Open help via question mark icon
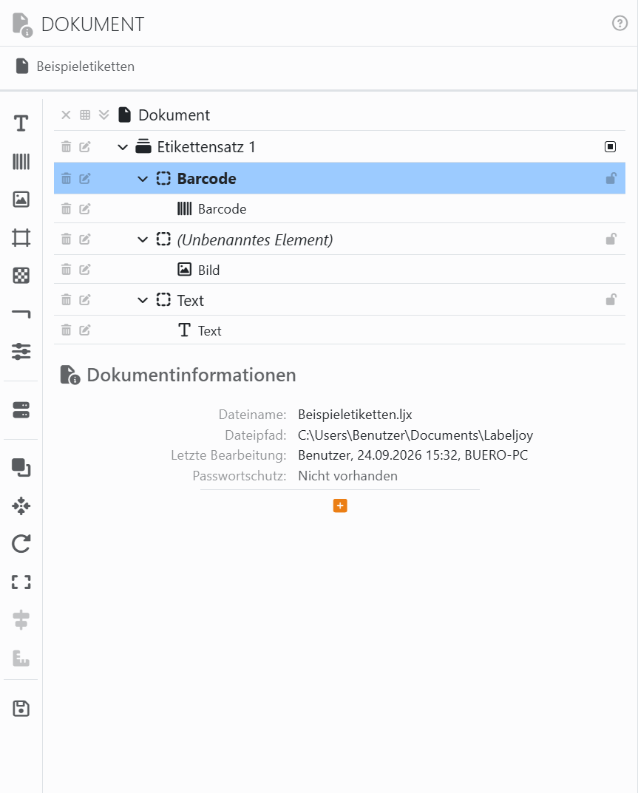The image size is (638, 793). click(x=620, y=23)
